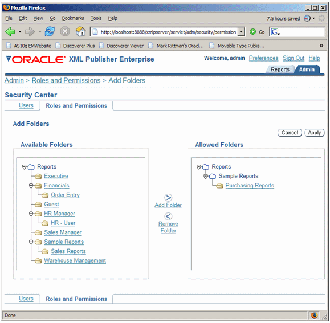Collapse the HR Manager folder node

coord(31,214)
